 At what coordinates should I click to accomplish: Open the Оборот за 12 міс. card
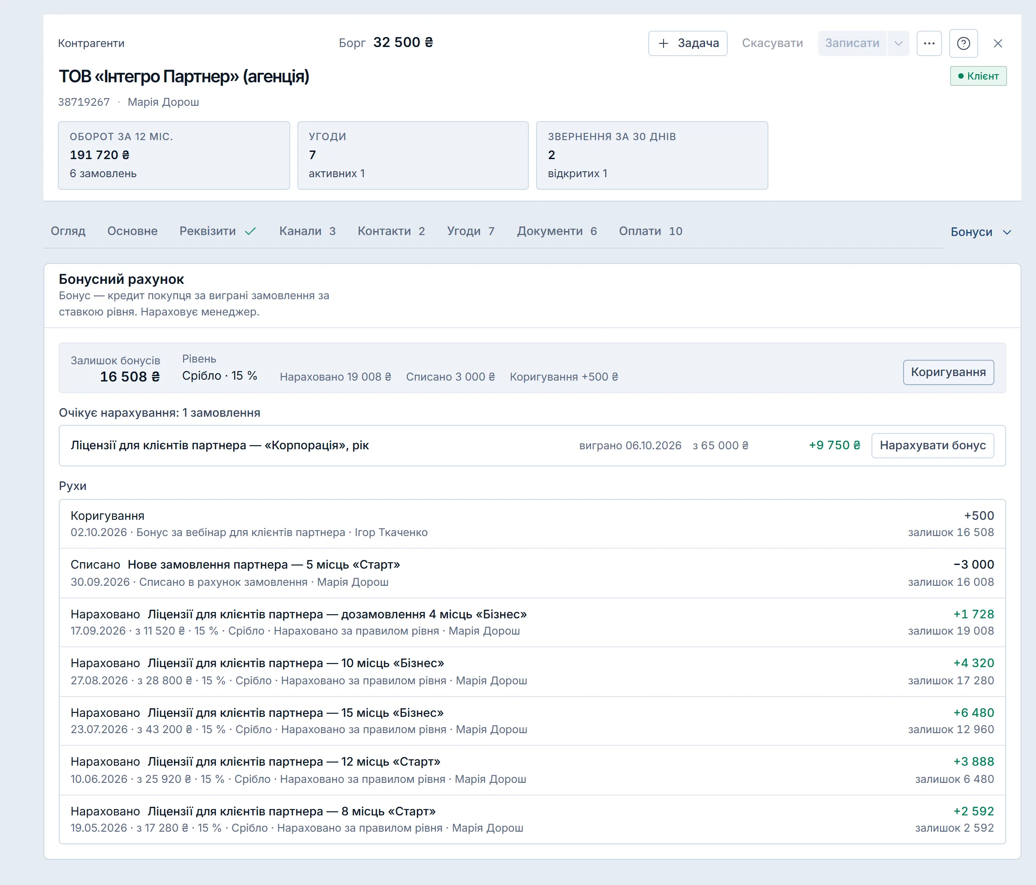(174, 155)
